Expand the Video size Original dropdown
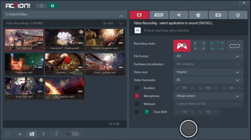 (x=208, y=72)
